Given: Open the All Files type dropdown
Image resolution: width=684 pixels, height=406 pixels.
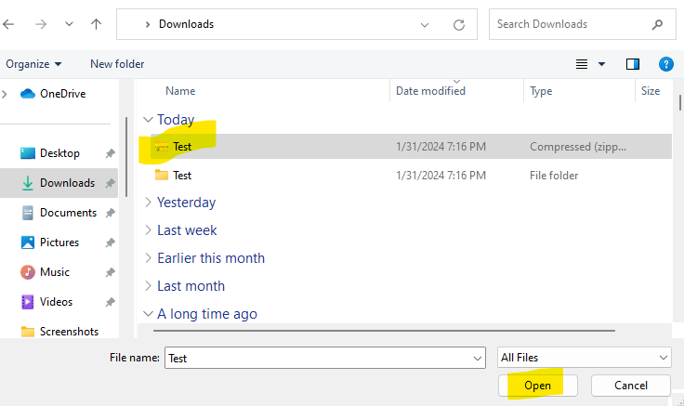Looking at the screenshot, I should pyautogui.click(x=585, y=358).
